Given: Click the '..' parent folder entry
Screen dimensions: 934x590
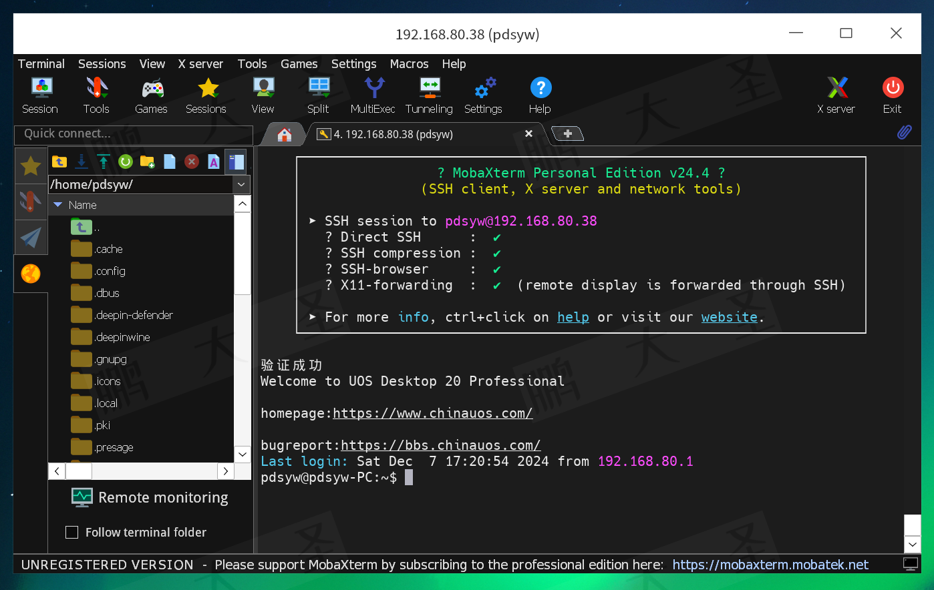Looking at the screenshot, I should coord(86,227).
